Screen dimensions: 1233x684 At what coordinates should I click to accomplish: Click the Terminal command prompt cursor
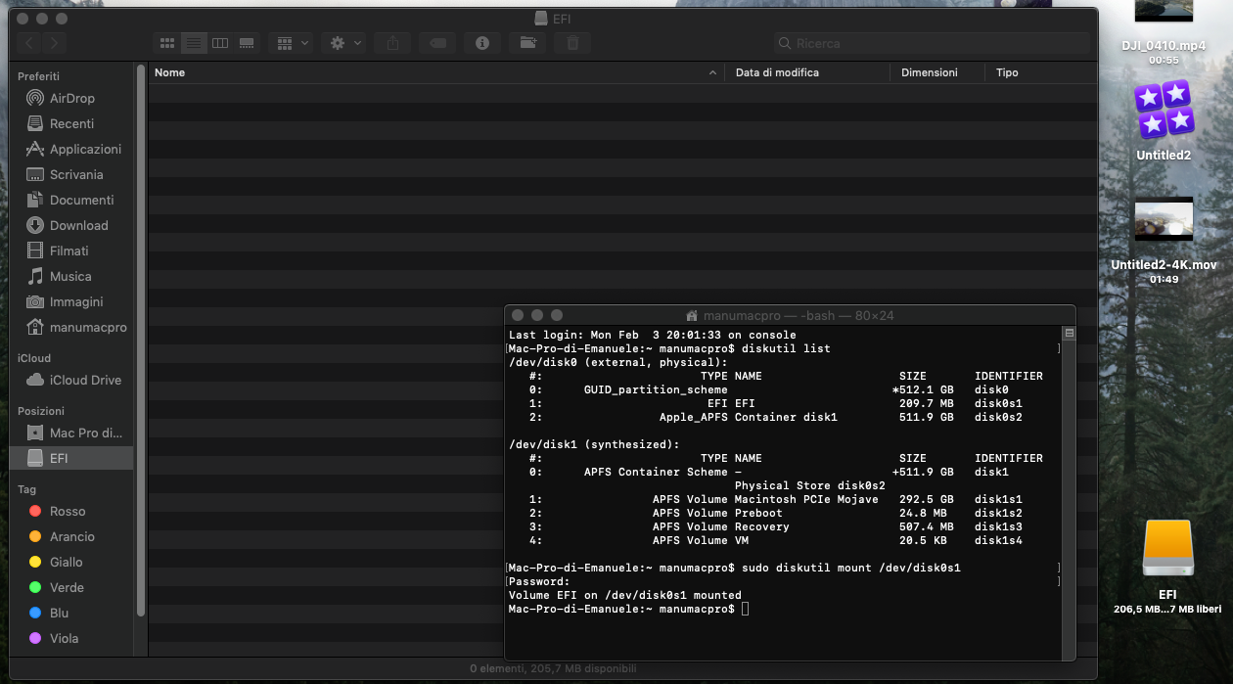pyautogui.click(x=745, y=609)
